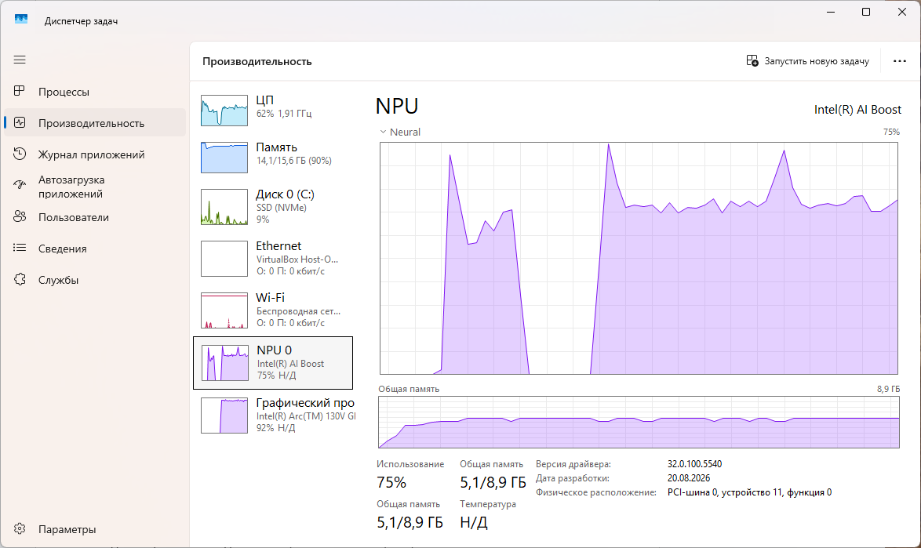Click the App history clock icon
Viewport: 921px width, 548px height.
(x=20, y=154)
